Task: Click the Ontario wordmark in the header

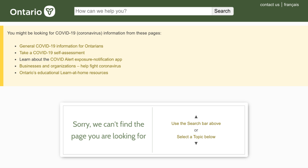Action: pyautogui.click(x=26, y=12)
